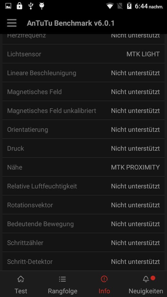Tap the Relative Luftfeuchtigkeit row
Viewport: 167px width, 297px height.
(x=83, y=186)
